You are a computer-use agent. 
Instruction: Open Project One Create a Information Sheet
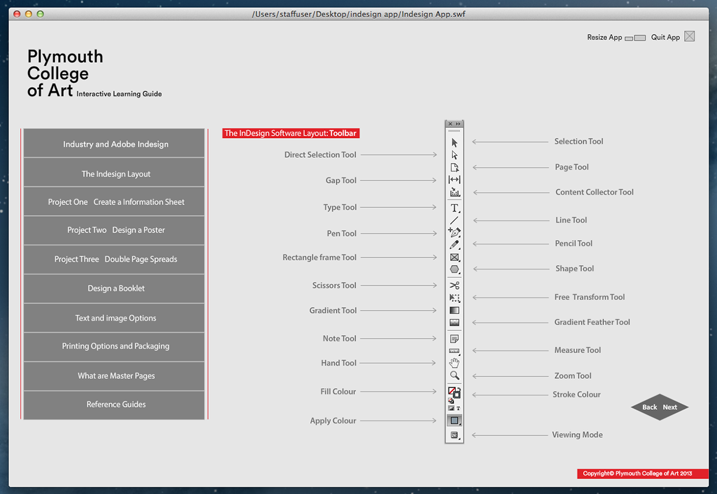click(114, 202)
